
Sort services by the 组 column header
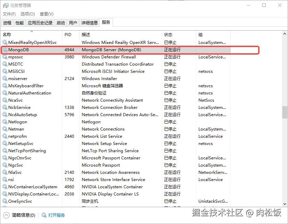(213, 35)
